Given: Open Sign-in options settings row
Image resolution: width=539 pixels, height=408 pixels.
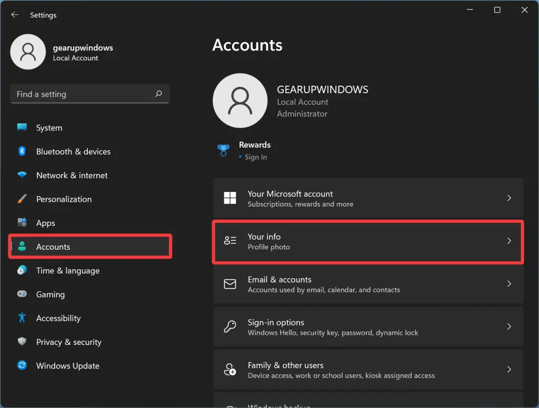Looking at the screenshot, I should (x=367, y=327).
